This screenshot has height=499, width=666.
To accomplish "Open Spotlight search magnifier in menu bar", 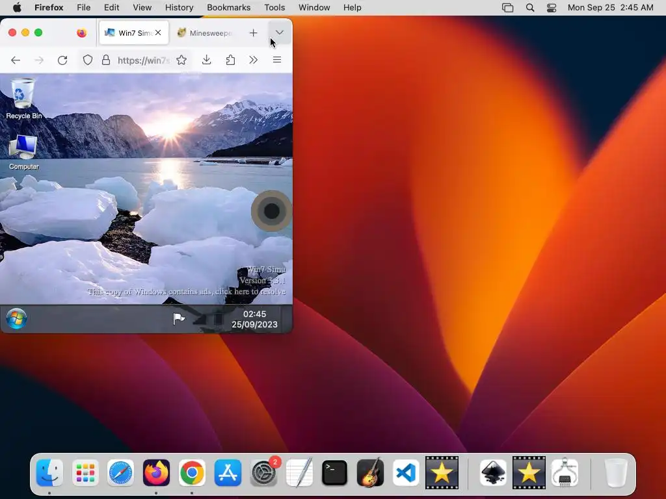I will (530, 8).
